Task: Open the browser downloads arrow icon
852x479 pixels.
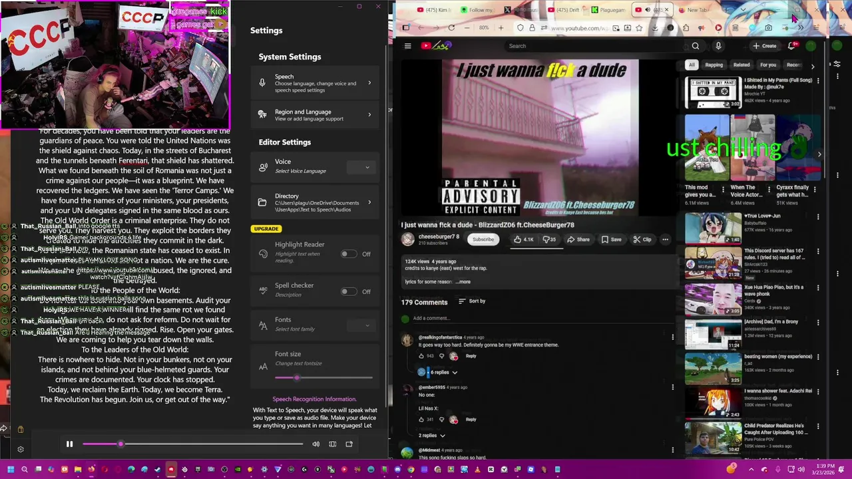Action: 656,28
